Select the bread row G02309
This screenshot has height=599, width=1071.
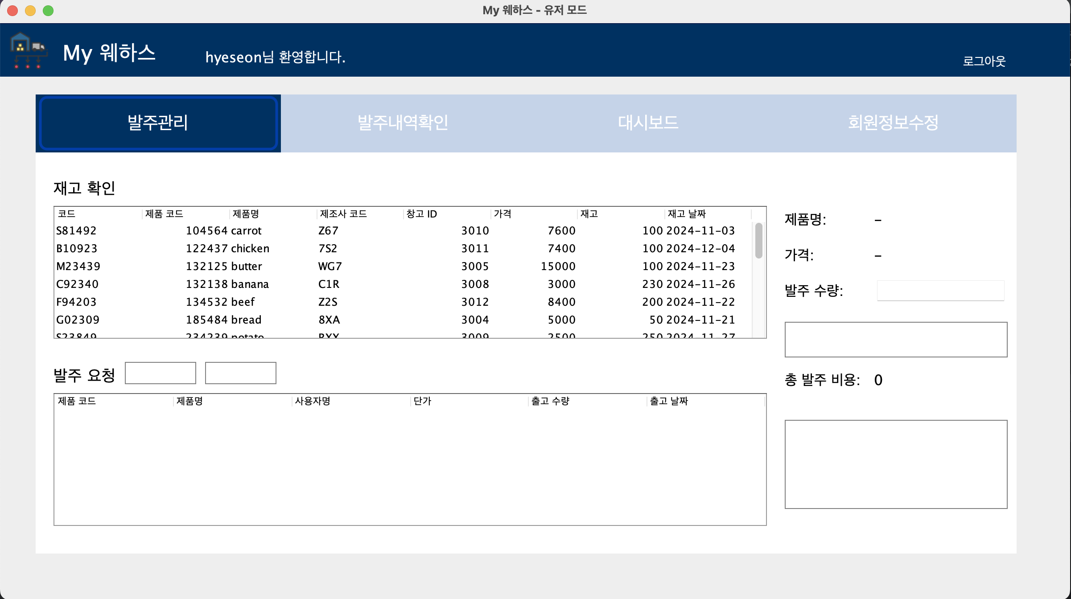[x=403, y=320]
